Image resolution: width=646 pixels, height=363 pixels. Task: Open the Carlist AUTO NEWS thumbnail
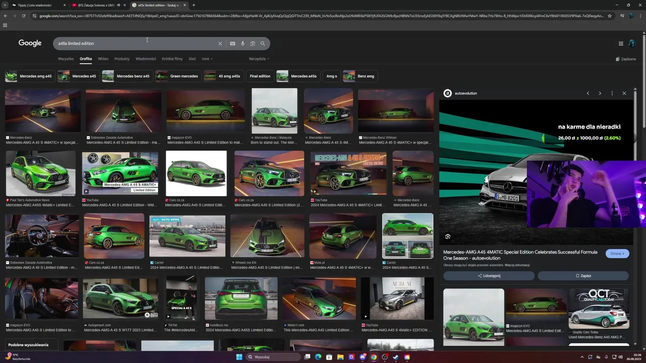(187, 236)
